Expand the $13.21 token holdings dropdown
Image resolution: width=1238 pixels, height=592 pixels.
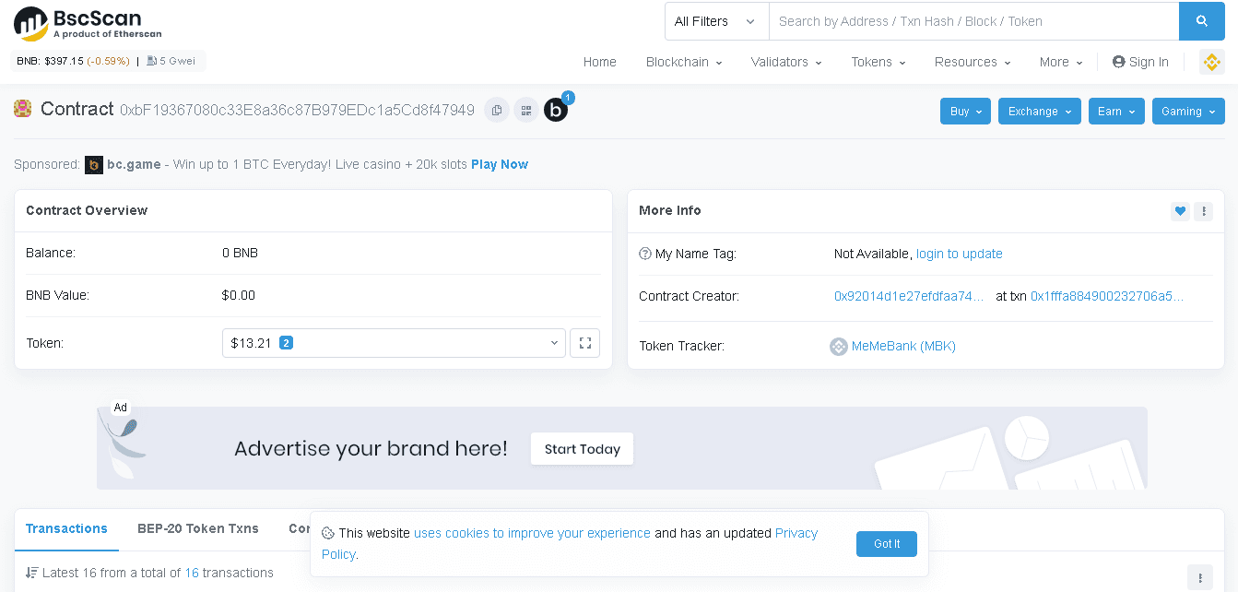(x=394, y=343)
